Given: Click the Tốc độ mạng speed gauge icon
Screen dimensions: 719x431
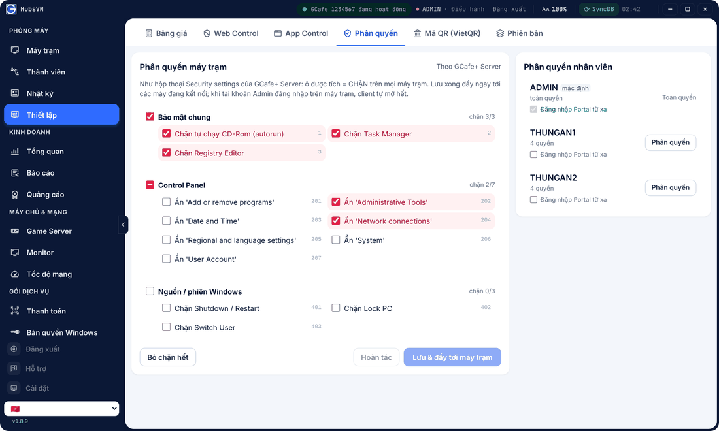Looking at the screenshot, I should click(x=15, y=274).
